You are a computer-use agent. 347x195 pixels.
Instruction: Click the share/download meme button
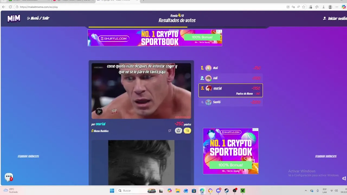click(x=178, y=131)
